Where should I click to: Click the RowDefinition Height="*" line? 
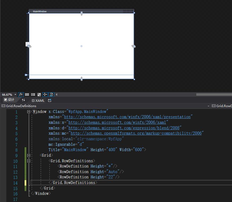(87, 166)
